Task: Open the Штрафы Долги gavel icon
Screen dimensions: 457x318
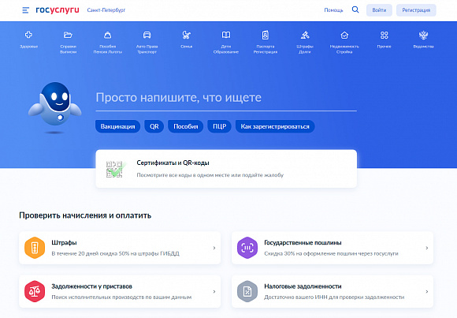Action: point(305,35)
